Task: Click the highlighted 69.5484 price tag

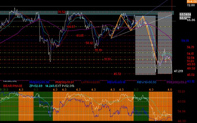Action: pos(185,15)
